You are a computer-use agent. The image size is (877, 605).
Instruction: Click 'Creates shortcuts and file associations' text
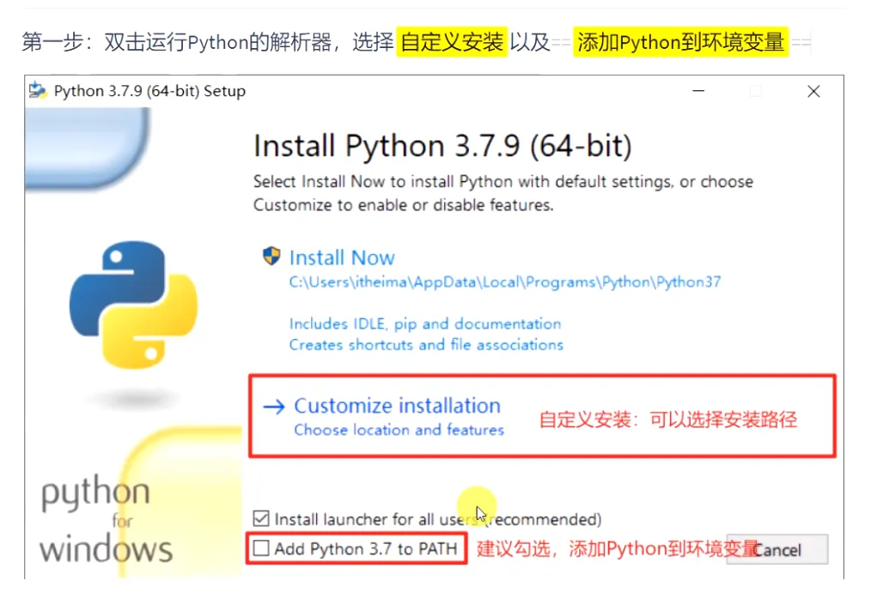pos(426,345)
